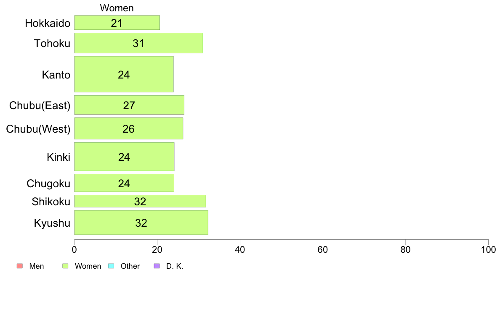
Task: Click the D. K. legend color swatch
Action: pos(157,266)
